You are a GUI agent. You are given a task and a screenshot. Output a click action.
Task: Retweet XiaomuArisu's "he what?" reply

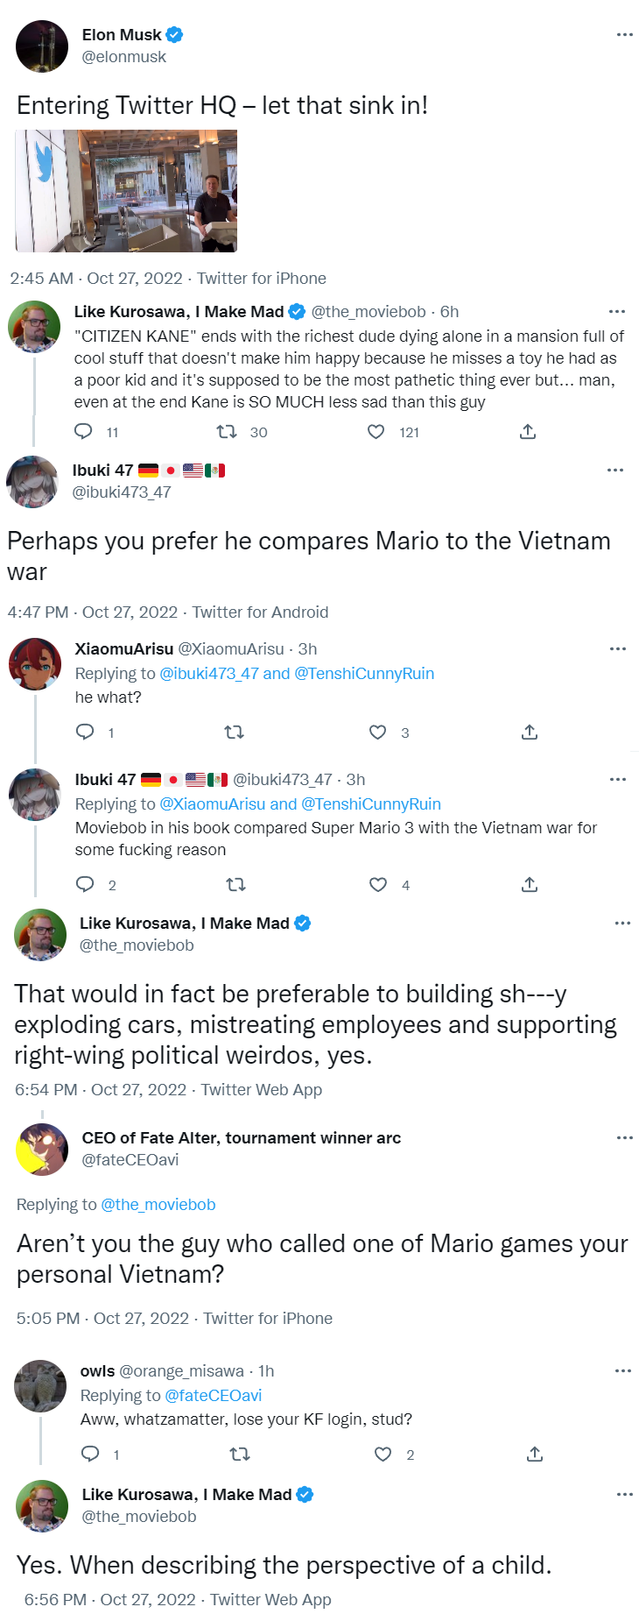(x=235, y=732)
